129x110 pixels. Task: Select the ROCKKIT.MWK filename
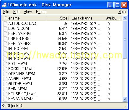21,69
